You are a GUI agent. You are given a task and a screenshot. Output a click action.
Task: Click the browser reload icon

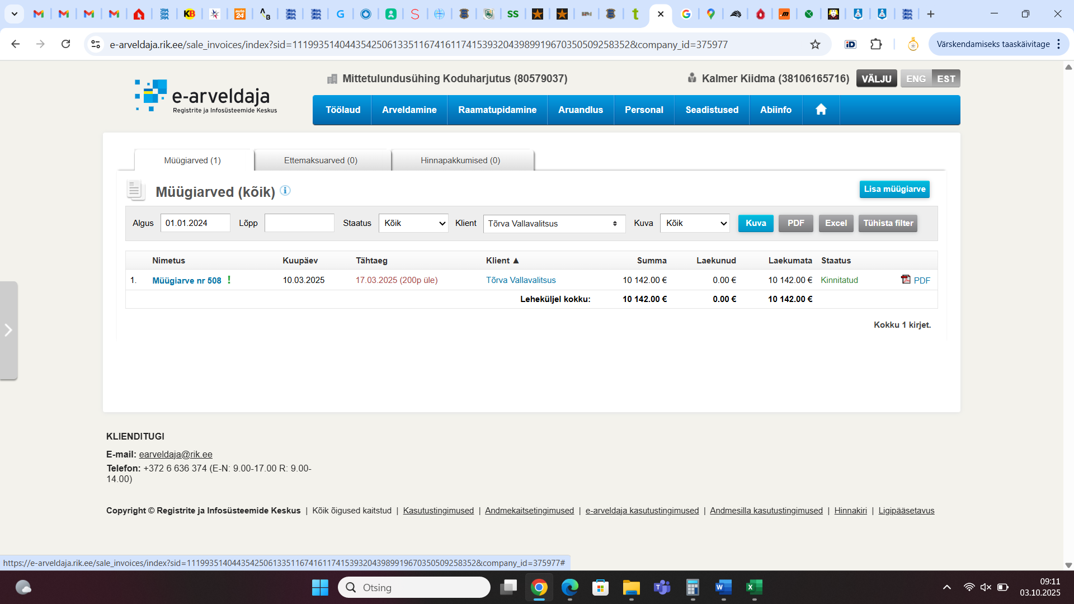point(66,44)
